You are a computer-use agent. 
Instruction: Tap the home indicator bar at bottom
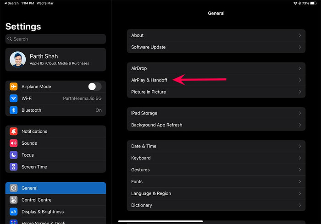pos(160,221)
